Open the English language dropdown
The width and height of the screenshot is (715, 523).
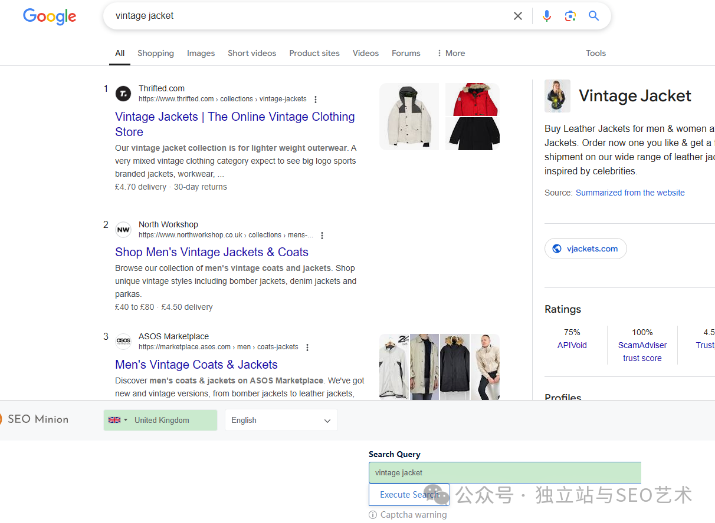point(281,420)
